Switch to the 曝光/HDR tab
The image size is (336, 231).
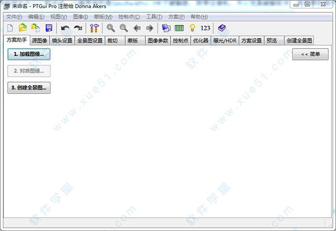[x=225, y=41]
